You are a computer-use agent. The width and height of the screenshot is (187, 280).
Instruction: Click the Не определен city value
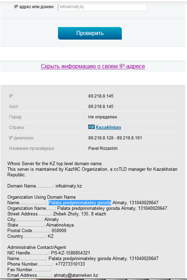click(x=103, y=117)
